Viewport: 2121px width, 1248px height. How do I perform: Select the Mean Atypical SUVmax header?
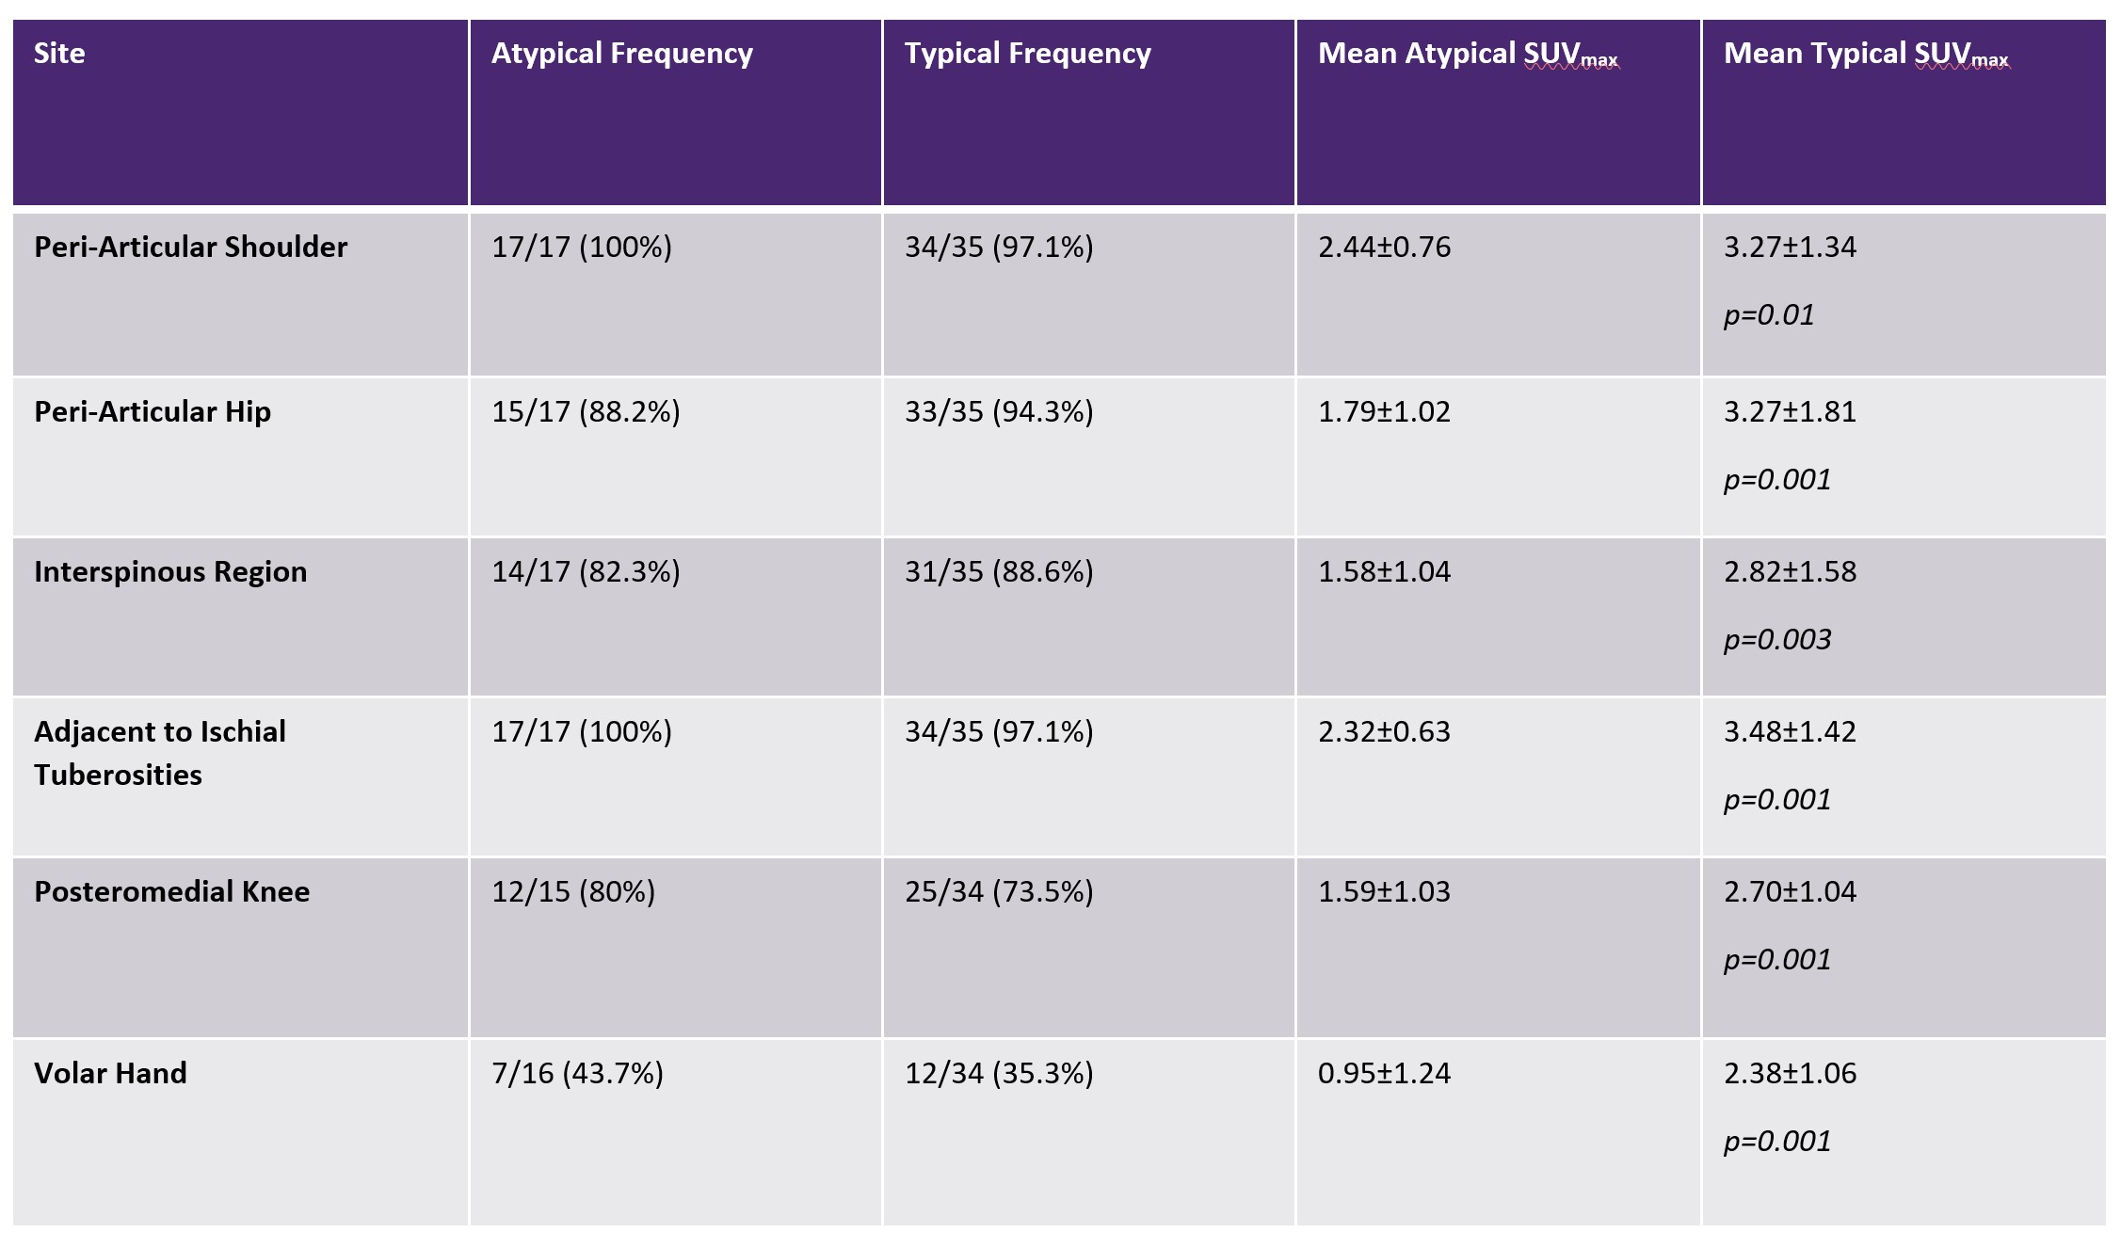[1467, 55]
